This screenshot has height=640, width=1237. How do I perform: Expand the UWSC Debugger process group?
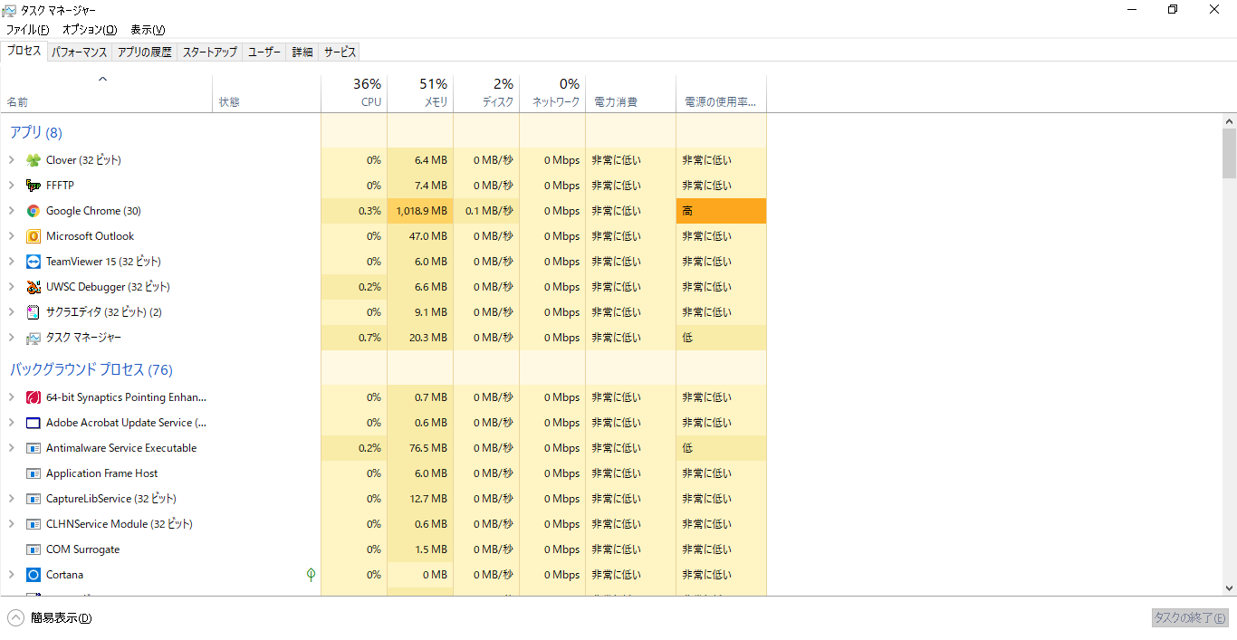[x=11, y=287]
